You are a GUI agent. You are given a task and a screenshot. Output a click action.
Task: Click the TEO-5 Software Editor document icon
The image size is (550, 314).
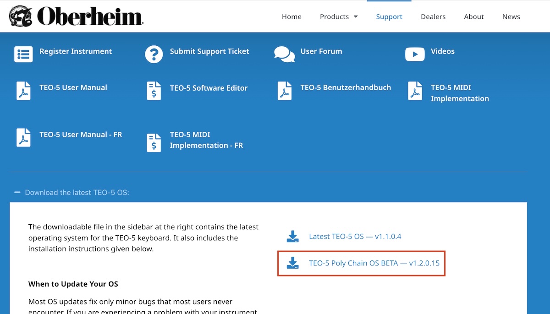(154, 91)
